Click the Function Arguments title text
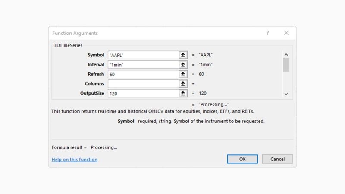The image size is (345, 194). pyautogui.click(x=75, y=33)
